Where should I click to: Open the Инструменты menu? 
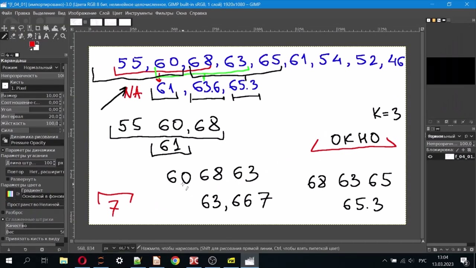pos(139,13)
